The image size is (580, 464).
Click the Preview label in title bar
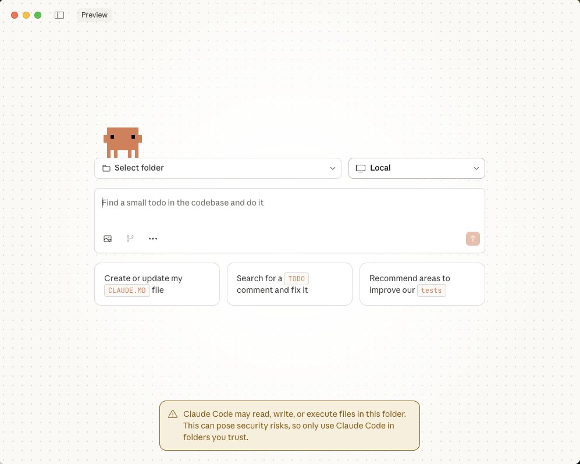point(94,15)
